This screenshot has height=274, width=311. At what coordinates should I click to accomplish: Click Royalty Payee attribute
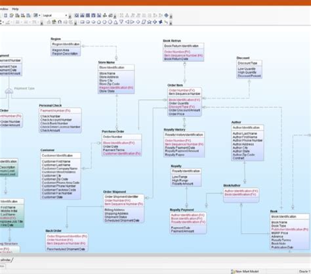coord(175,155)
